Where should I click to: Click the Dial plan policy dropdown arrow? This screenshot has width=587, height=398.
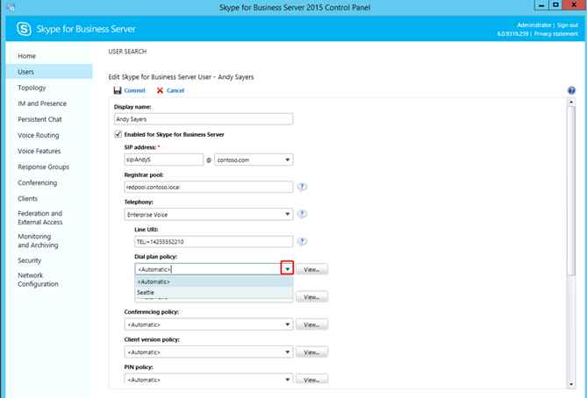287,269
